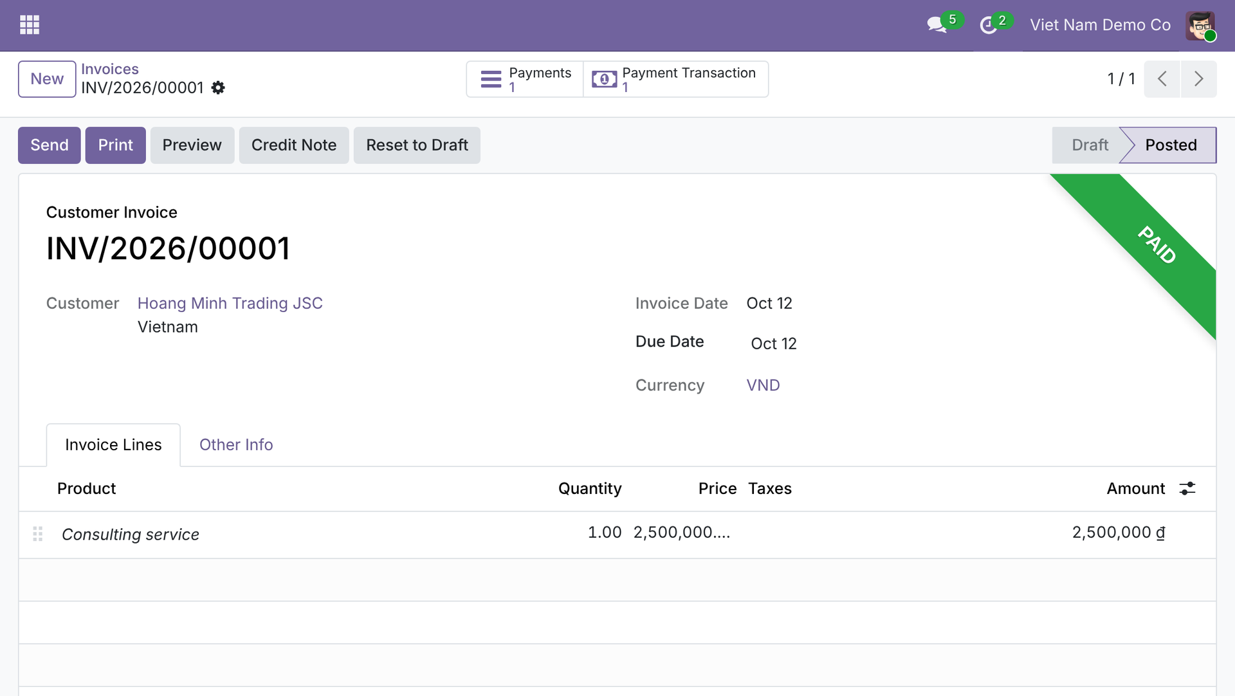Open the VND currency link

pyautogui.click(x=763, y=385)
